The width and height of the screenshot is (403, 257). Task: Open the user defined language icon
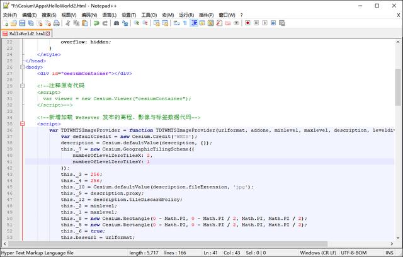tap(202, 23)
